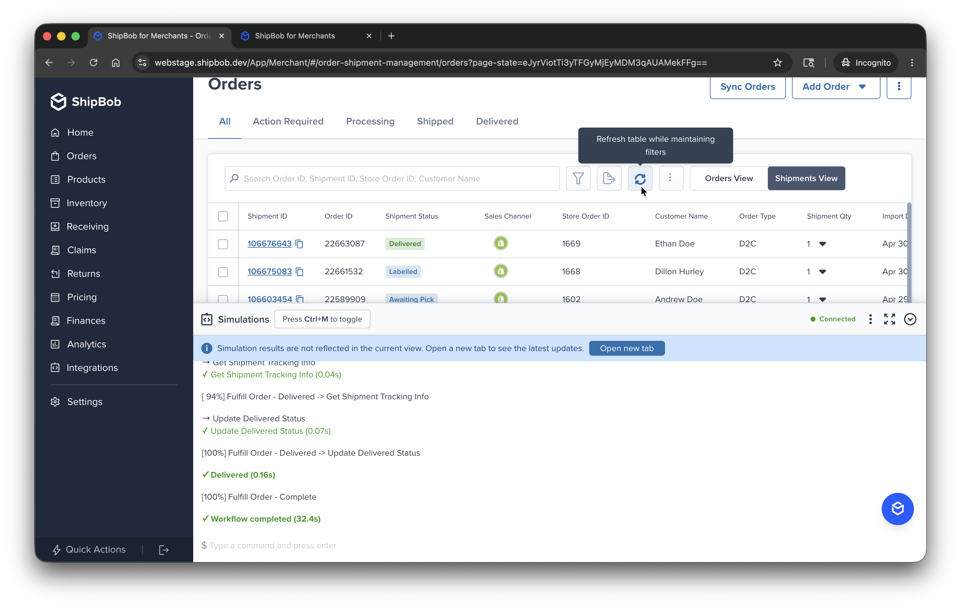This screenshot has width=961, height=608.
Task: Open Simulations panel kebab menu
Action: point(870,319)
